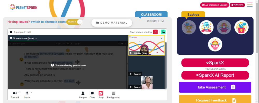Mute the microphone
The image size is (259, 103).
point(27,95)
